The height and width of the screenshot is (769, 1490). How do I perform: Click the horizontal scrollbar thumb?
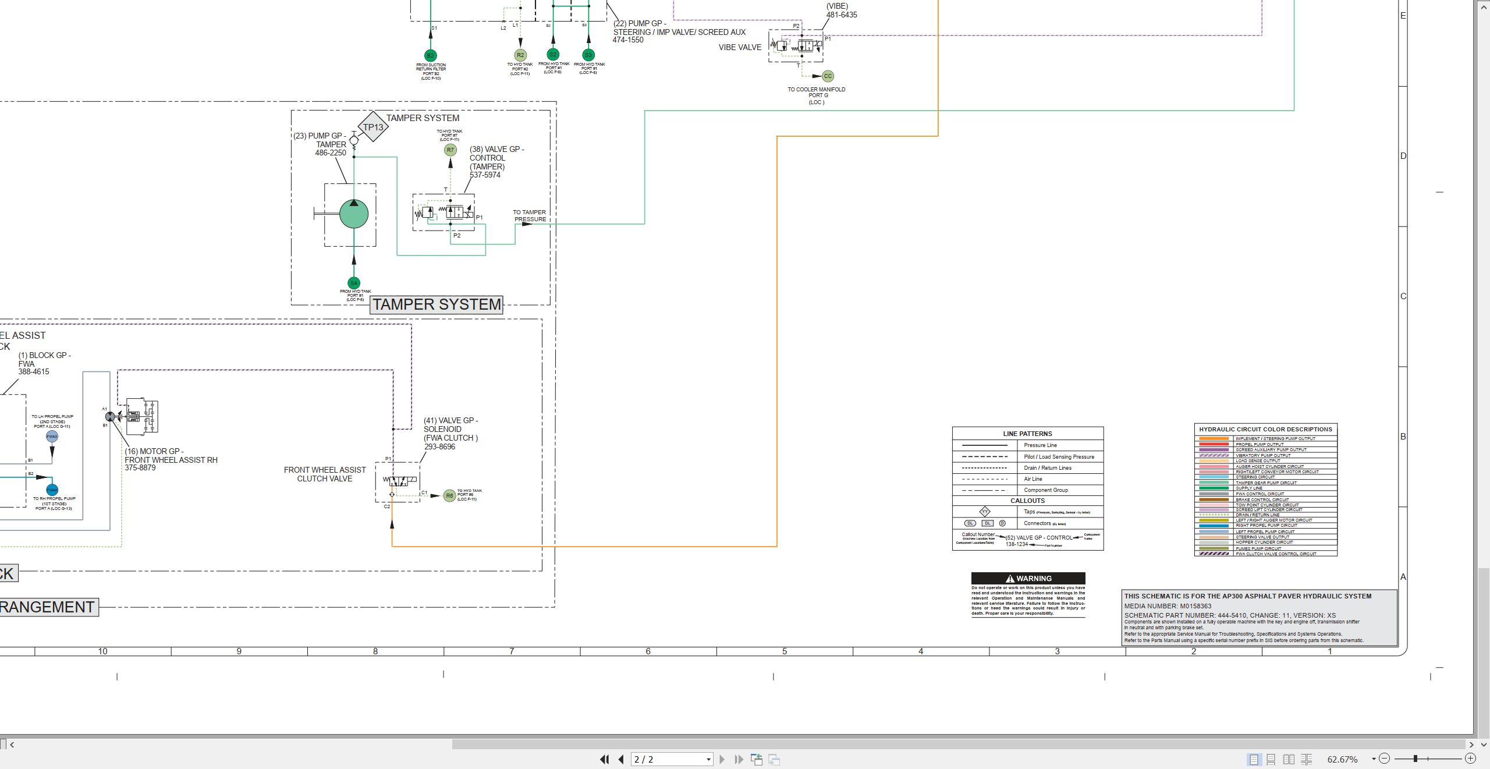point(959,744)
